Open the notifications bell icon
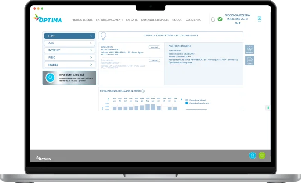Viewport: 301px width, 183px height. coord(213,19)
